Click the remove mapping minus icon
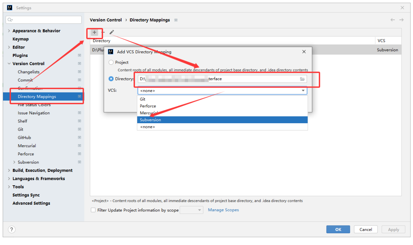The height and width of the screenshot is (245, 413). click(x=103, y=32)
